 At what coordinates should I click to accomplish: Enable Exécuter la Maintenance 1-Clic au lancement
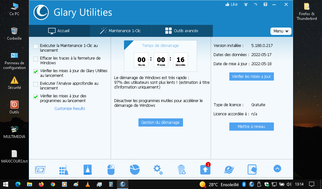point(36,47)
